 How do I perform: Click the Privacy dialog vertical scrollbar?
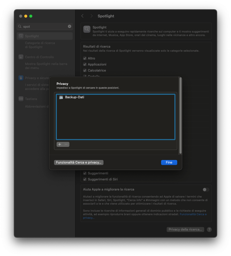180,116
